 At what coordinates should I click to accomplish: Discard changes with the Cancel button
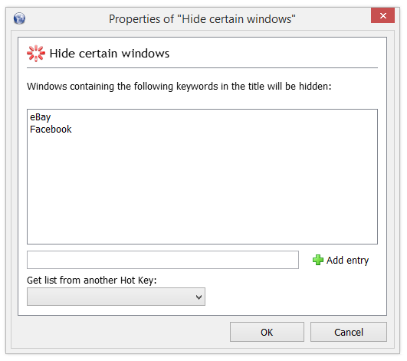[349, 332]
